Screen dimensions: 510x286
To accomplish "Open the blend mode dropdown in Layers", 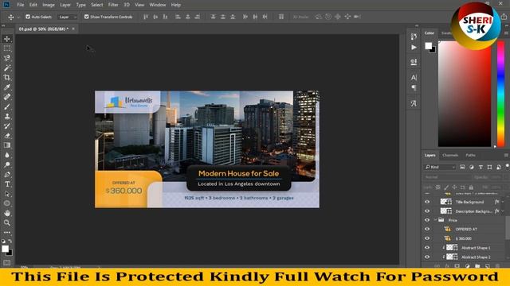I will click(x=447, y=177).
